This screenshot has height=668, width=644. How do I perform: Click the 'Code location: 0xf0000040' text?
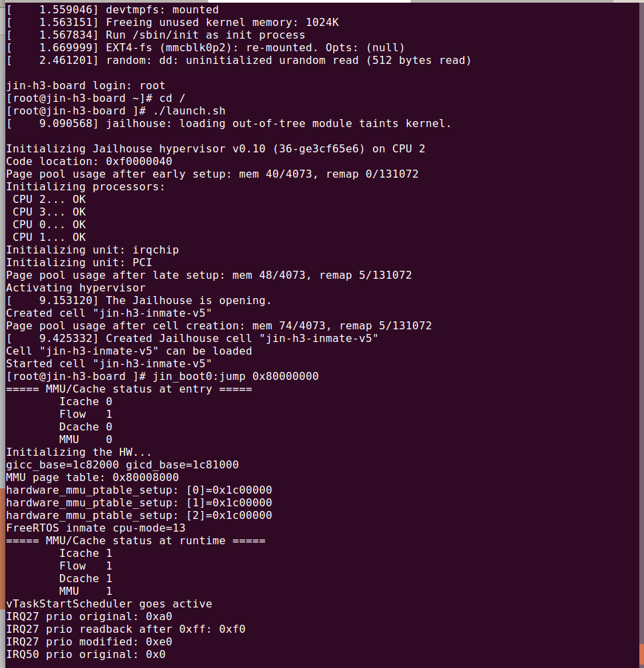[89, 162]
